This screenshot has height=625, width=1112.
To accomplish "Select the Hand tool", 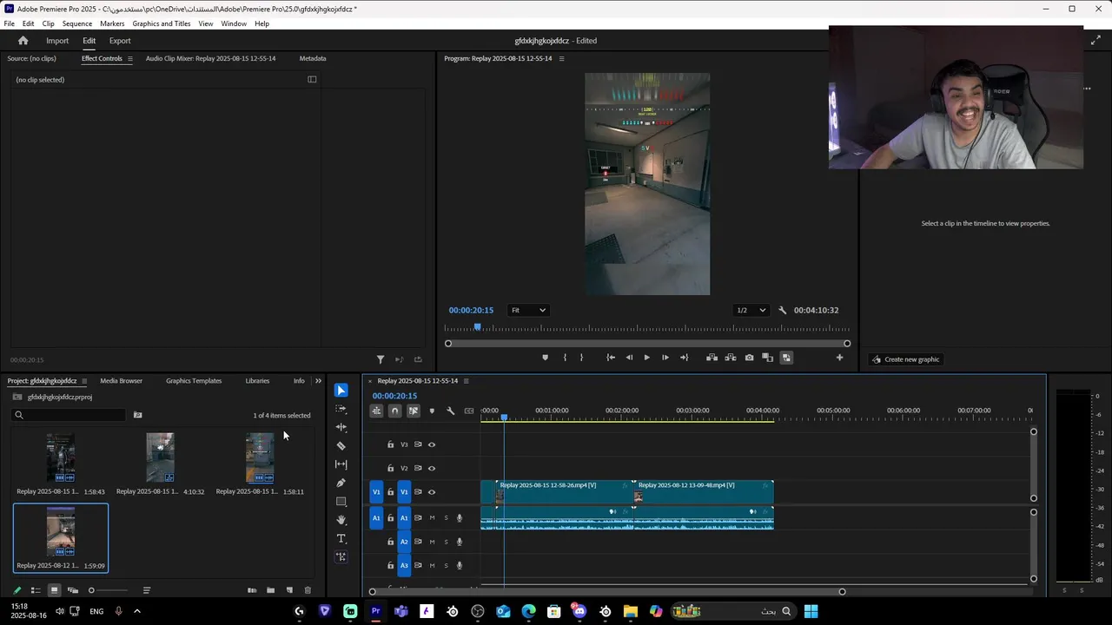I will [x=341, y=520].
